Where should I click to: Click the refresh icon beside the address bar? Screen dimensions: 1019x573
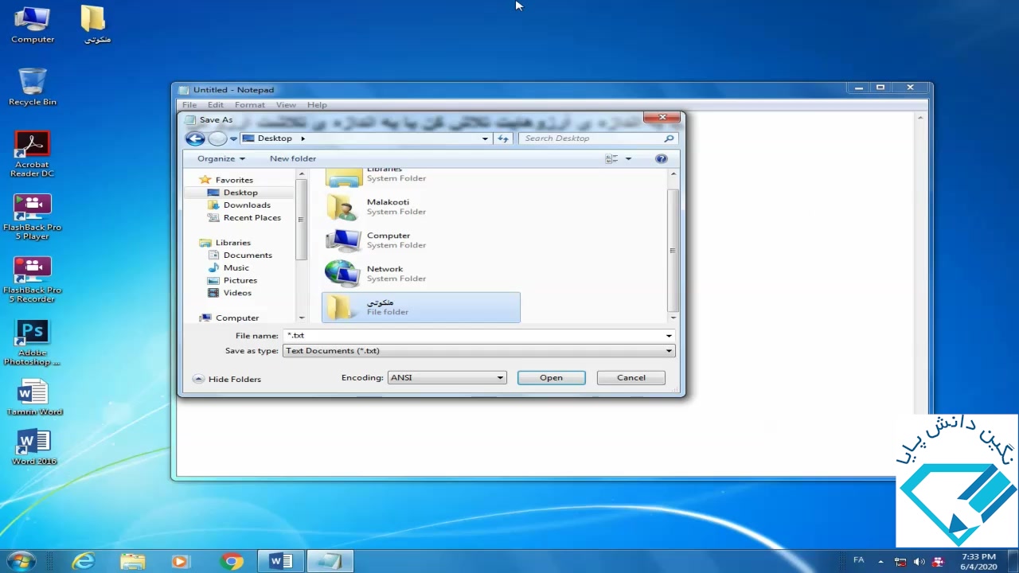pyautogui.click(x=502, y=138)
